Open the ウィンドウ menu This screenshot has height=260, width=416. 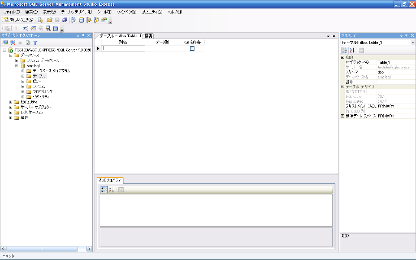(x=126, y=12)
